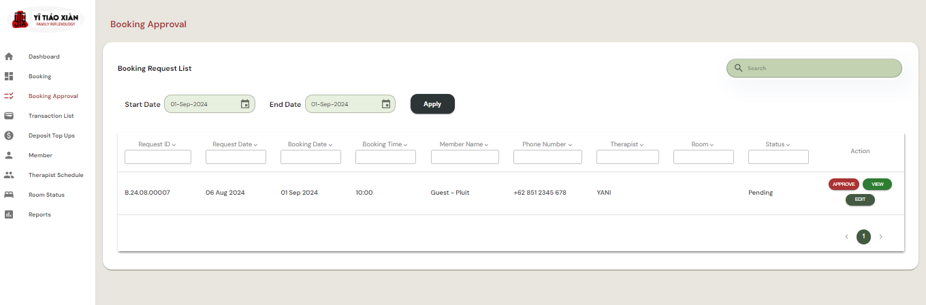Click the Therapist Schedule people icon

point(9,175)
